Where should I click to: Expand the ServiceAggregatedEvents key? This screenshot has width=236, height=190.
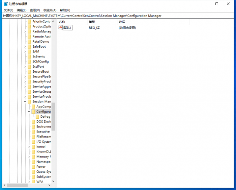point(25,87)
